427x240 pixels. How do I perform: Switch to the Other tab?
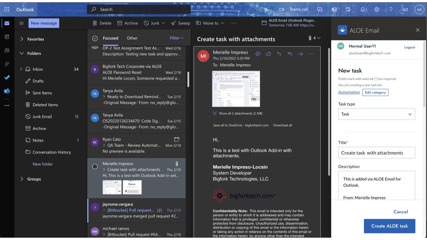(132, 38)
